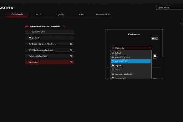Image resolution: width=183 pixels, height=122 pixels.
Task: Select Switch Lighting Effect row
Action: point(50,56)
